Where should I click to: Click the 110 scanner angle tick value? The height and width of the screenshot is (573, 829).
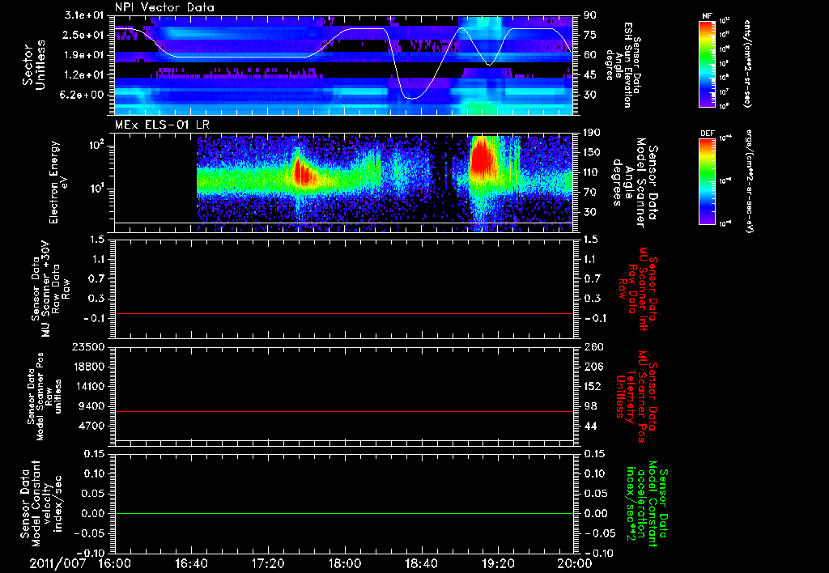(x=592, y=172)
